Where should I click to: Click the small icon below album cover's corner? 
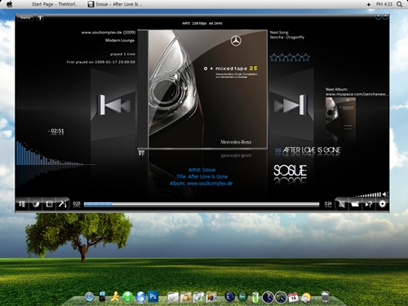pyautogui.click(x=141, y=153)
